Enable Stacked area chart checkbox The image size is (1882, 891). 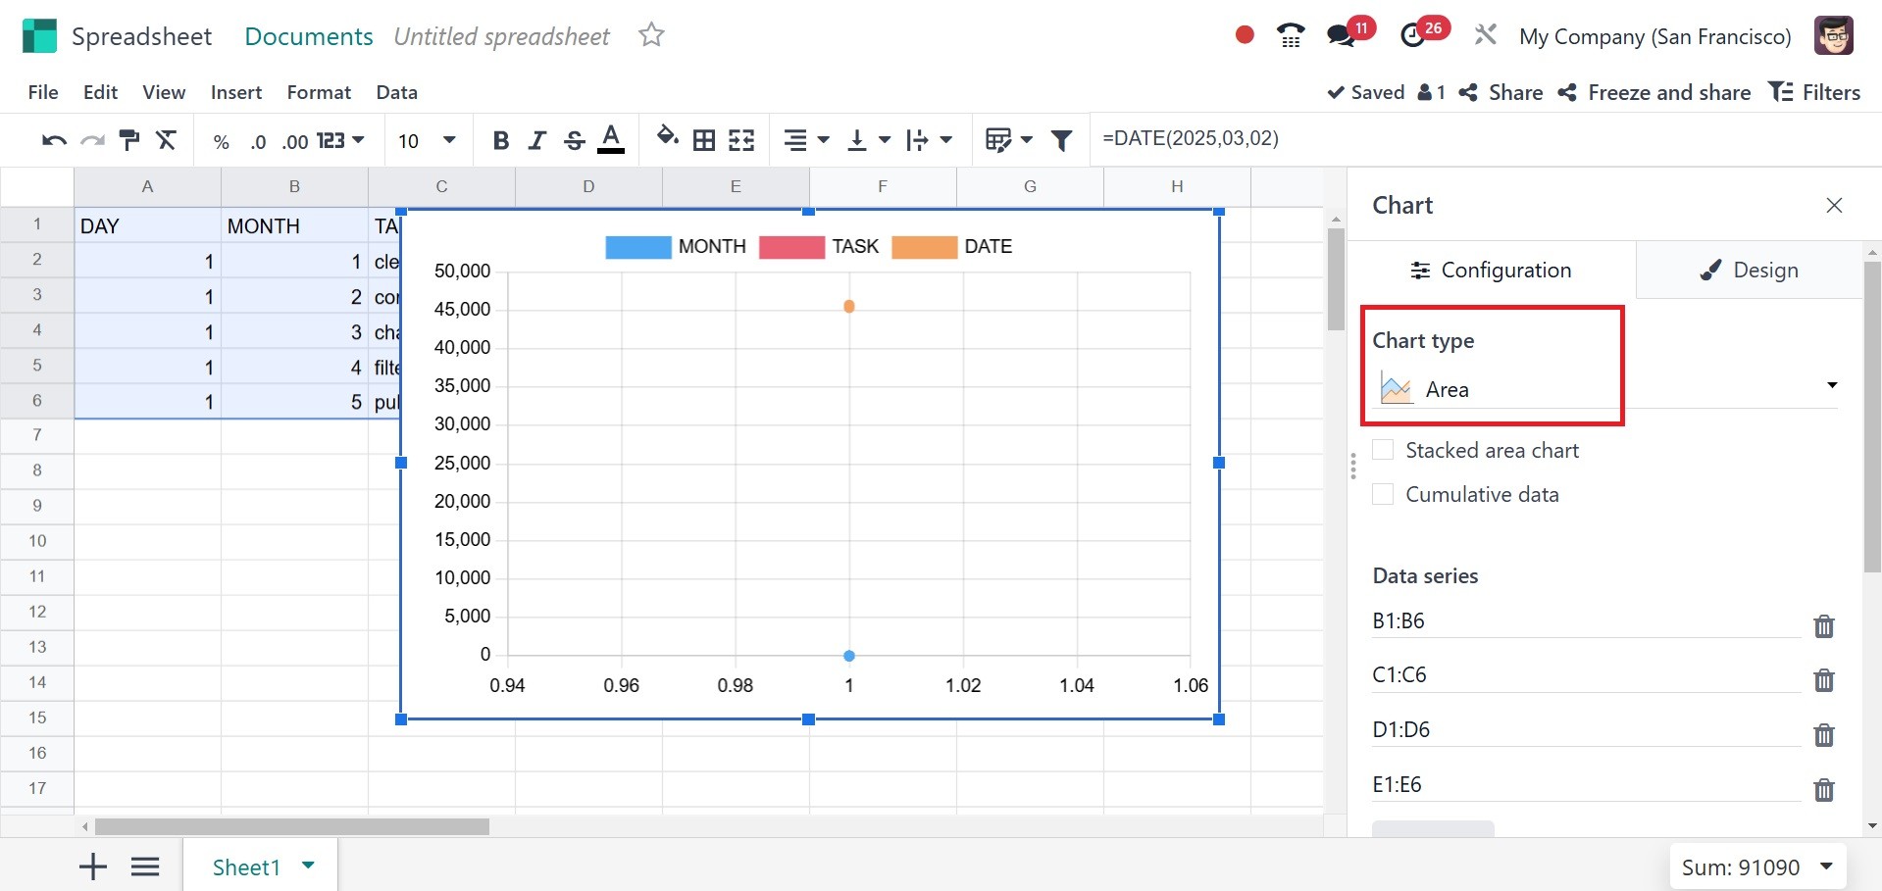(x=1383, y=450)
